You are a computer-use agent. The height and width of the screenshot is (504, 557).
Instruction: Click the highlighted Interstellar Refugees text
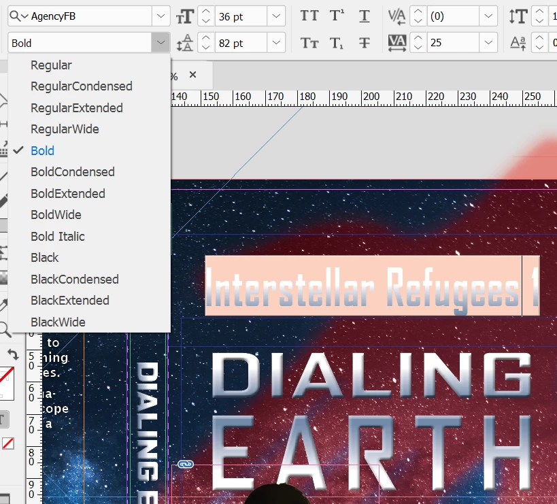[372, 286]
